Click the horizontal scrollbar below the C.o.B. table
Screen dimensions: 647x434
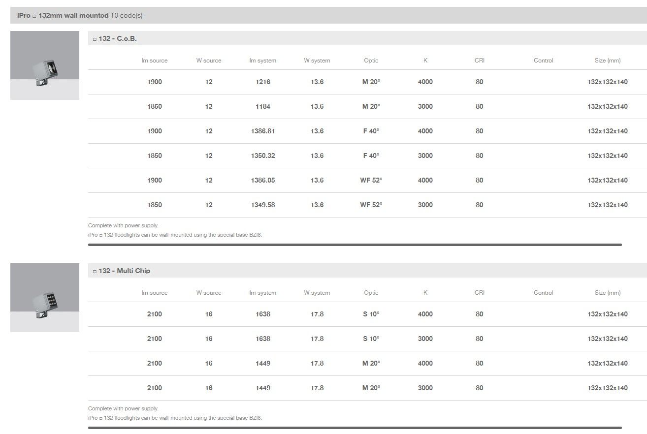click(355, 245)
